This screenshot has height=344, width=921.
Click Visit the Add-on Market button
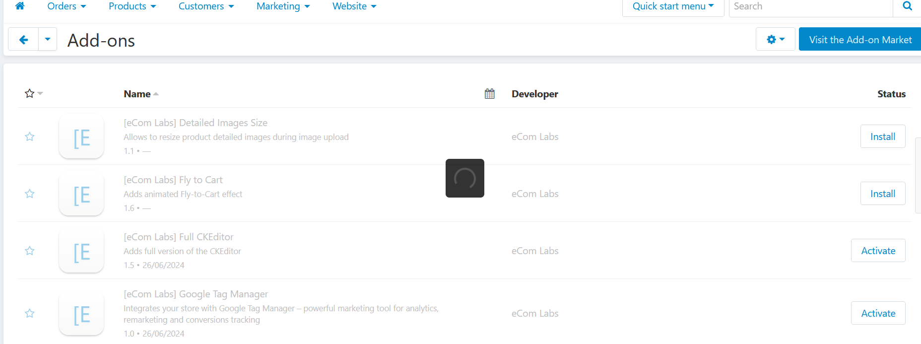pyautogui.click(x=860, y=40)
